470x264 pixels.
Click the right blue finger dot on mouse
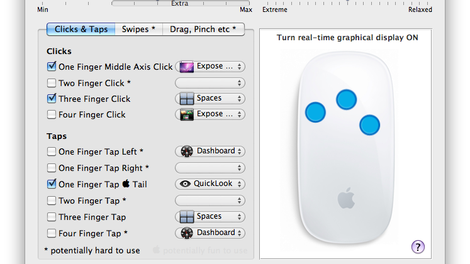(x=370, y=124)
